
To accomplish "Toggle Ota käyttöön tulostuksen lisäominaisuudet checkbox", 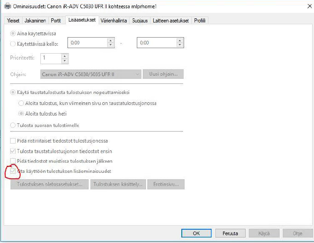I will pyautogui.click(x=13, y=171).
